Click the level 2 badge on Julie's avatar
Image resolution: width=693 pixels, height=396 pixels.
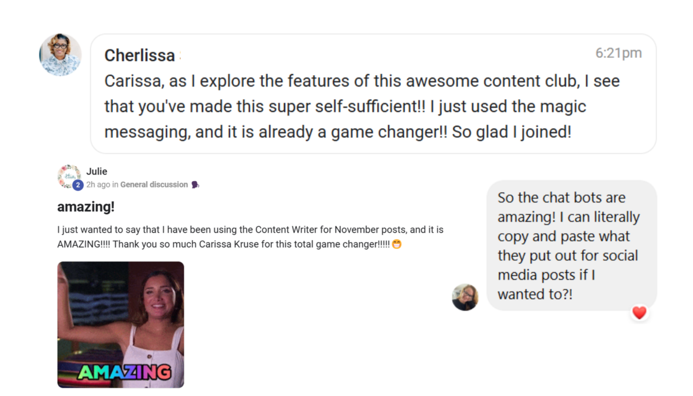click(78, 185)
